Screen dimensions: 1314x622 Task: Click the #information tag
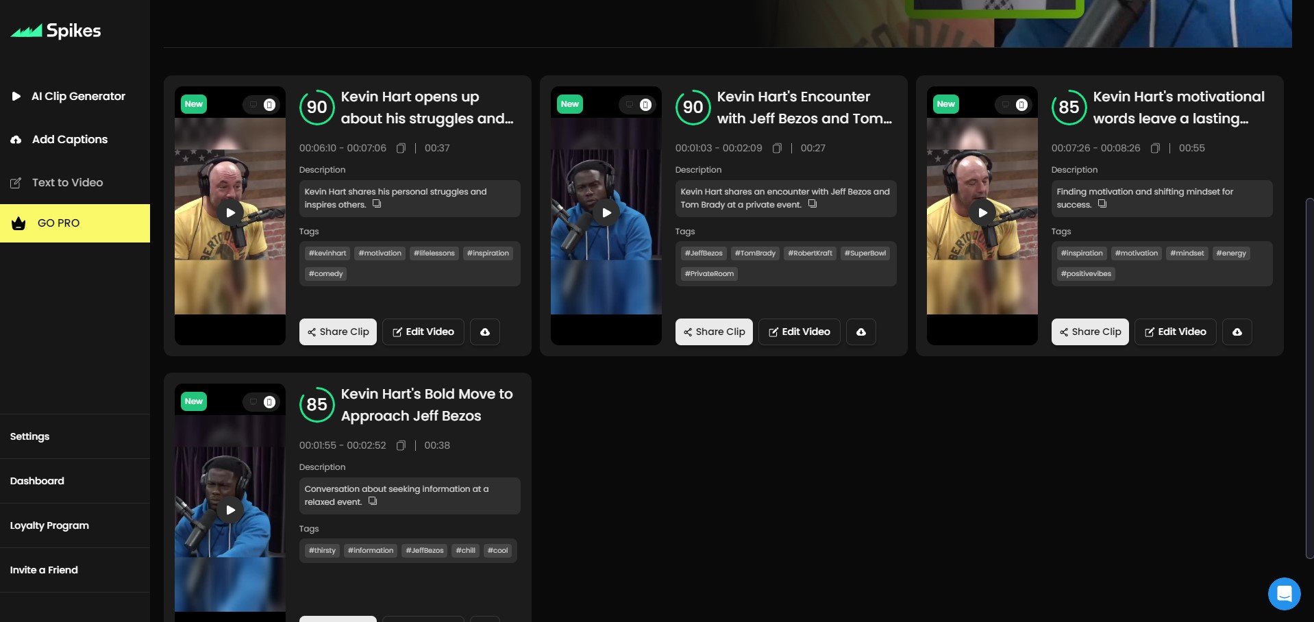371,551
